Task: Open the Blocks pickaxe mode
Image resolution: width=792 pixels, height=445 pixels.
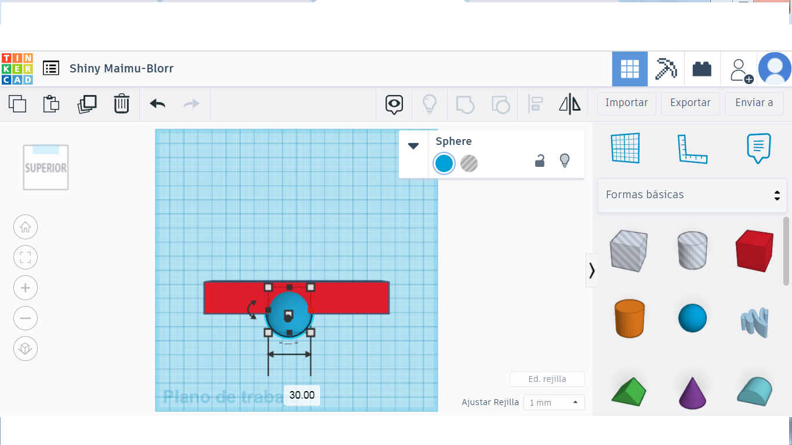Action: 666,69
